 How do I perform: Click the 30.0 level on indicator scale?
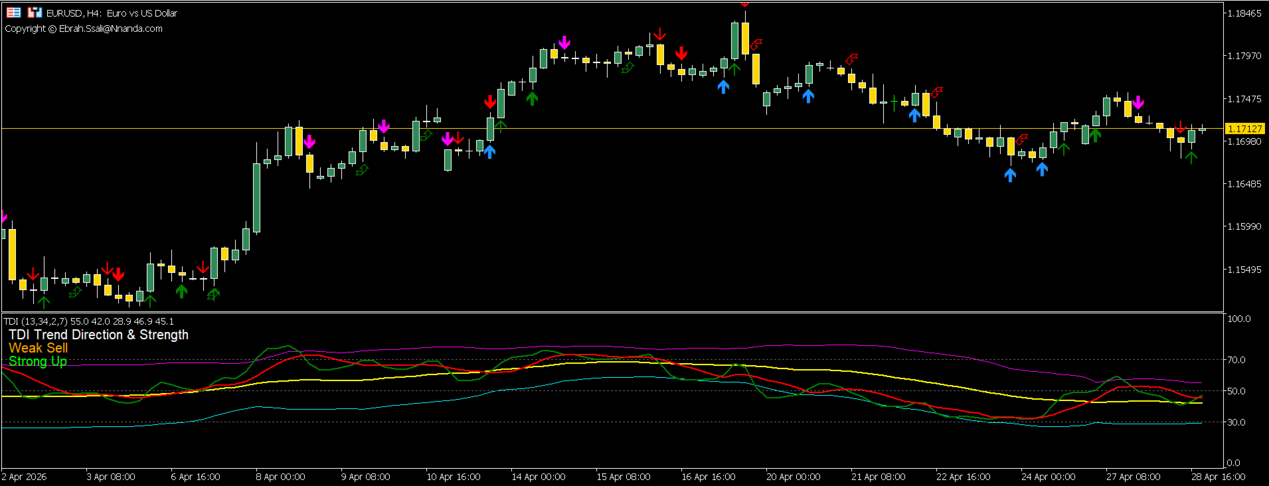1236,422
